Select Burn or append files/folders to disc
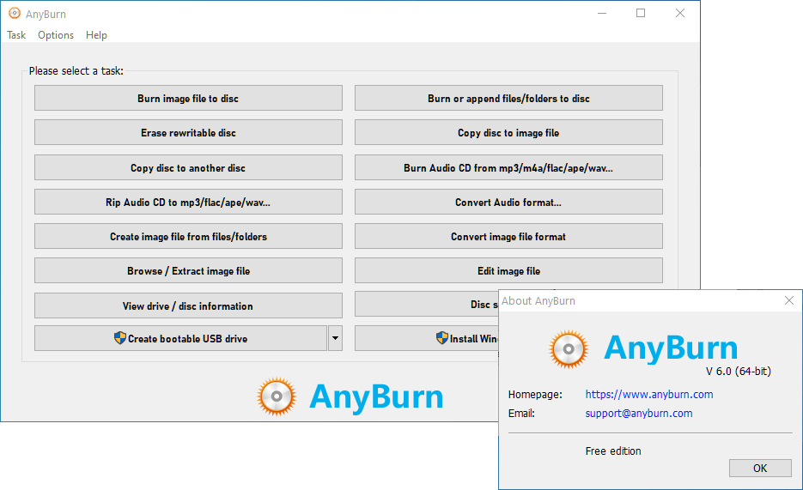This screenshot has height=490, width=803. tap(508, 98)
